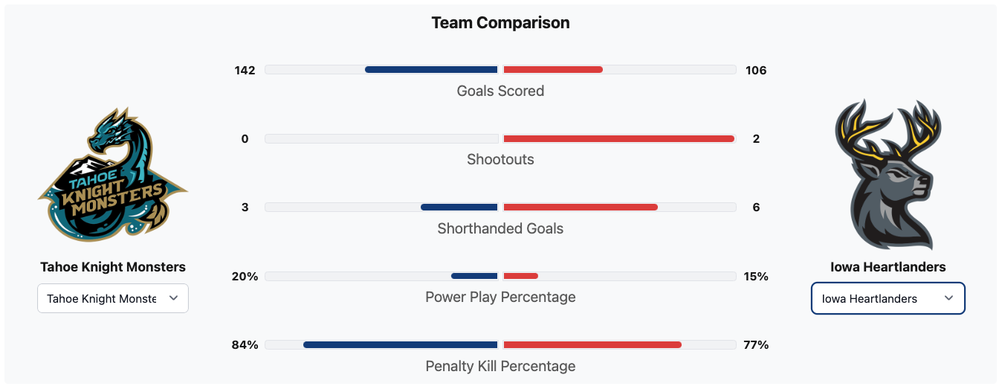Image resolution: width=1002 pixels, height=389 pixels.
Task: Click the Iowa Heartlanders deer logo
Action: pyautogui.click(x=888, y=176)
